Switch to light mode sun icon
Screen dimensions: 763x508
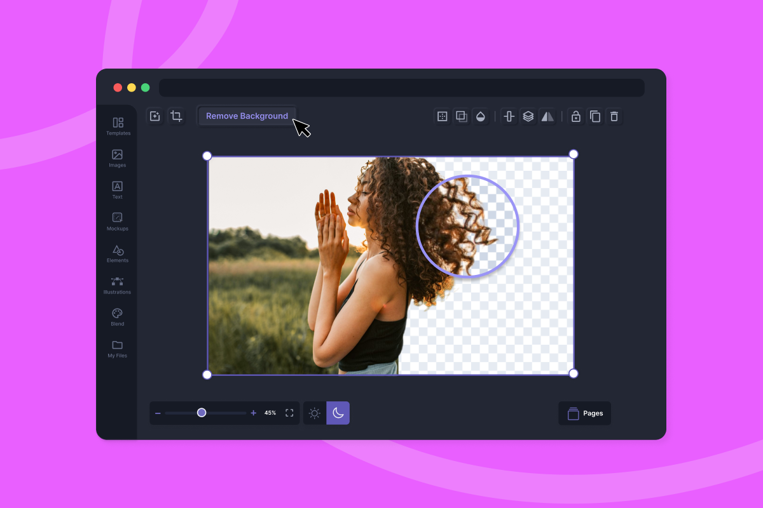point(315,413)
